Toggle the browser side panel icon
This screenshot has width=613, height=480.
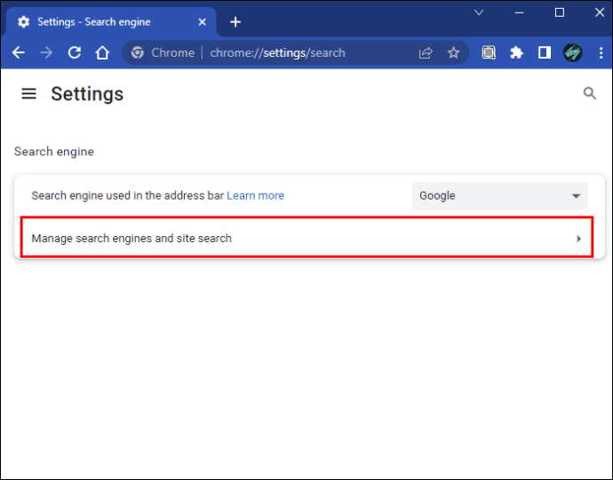pos(545,52)
